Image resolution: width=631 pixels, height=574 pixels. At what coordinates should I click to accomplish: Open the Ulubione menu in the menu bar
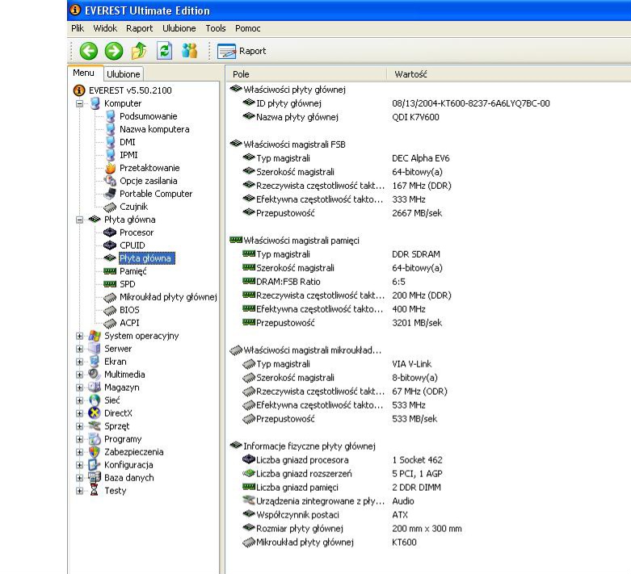click(179, 28)
